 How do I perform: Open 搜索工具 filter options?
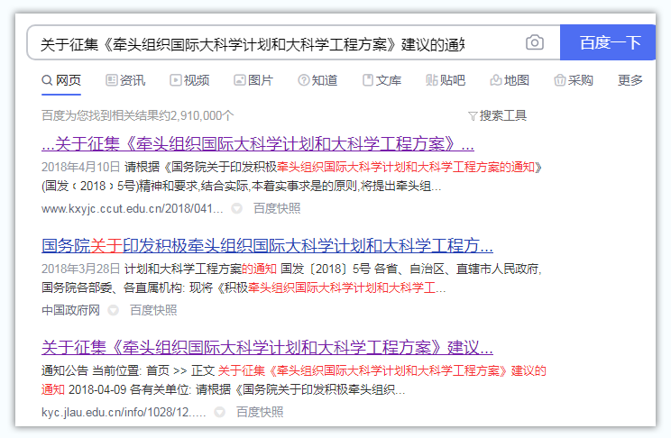pyautogui.click(x=497, y=115)
